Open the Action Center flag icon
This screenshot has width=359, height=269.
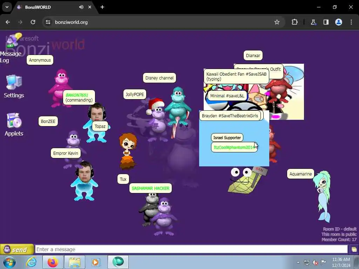click(323, 262)
